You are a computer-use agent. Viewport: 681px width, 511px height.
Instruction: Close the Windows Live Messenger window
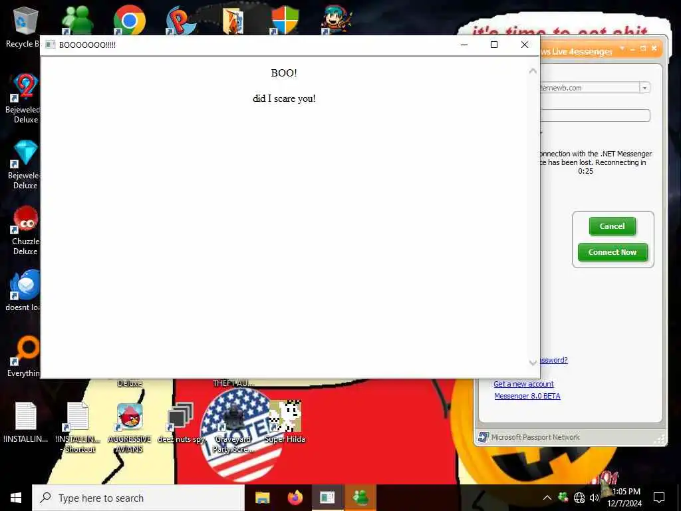(x=654, y=48)
